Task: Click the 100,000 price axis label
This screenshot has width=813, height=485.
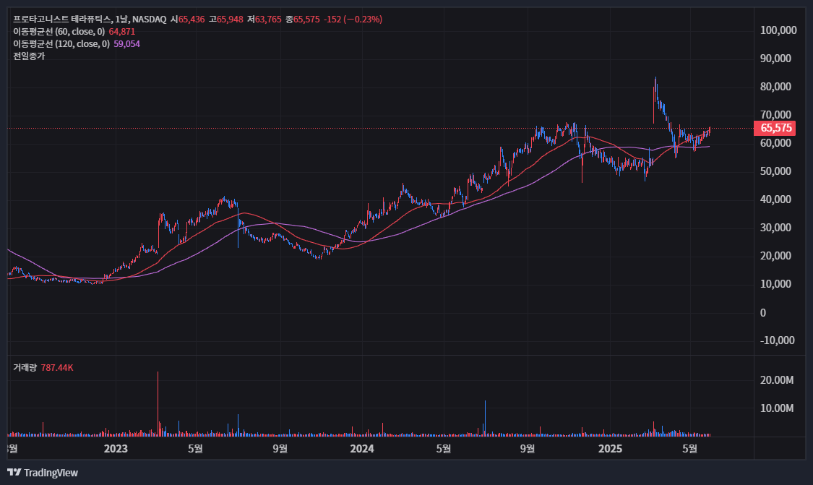Action: click(x=778, y=30)
